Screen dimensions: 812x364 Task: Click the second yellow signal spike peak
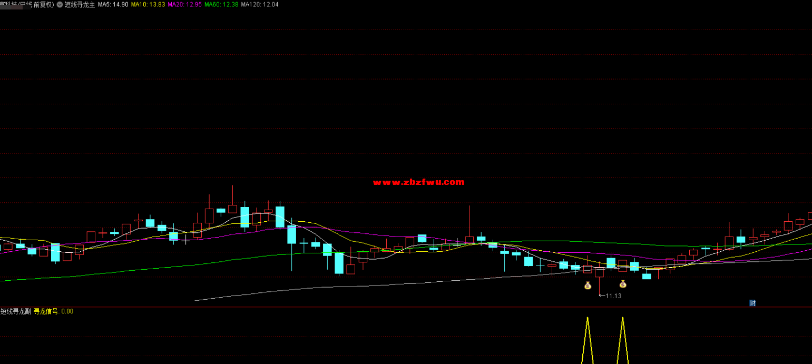(622, 318)
